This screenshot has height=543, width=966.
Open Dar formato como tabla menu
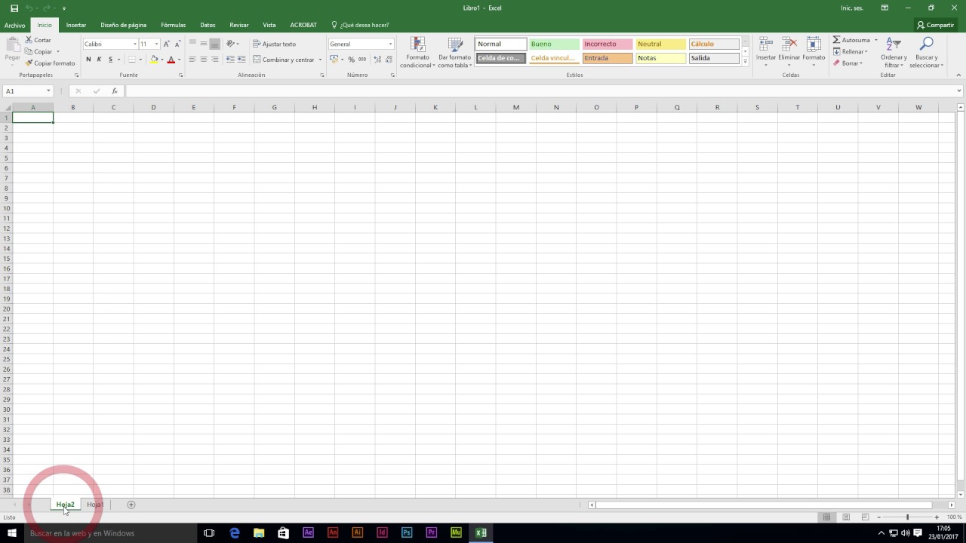pos(455,53)
